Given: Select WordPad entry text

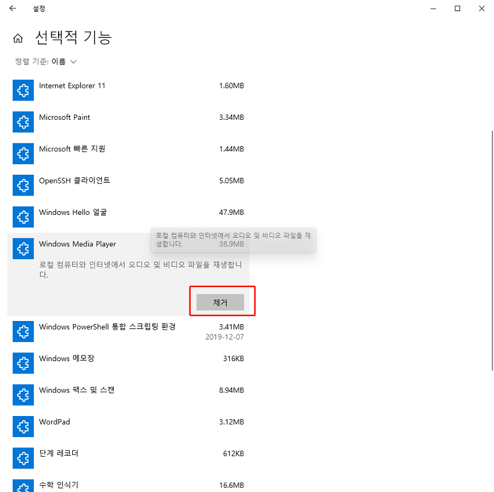Looking at the screenshot, I should point(54,422).
